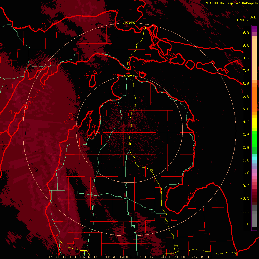Click the yellow segment of the color scale
The width and height of the screenshot is (259, 259).
254,123
